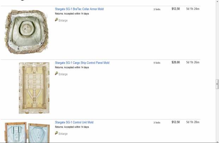Click the 5d 1h 28m time remaining
Image resolution: width=219 pixels, height=143 pixels.
[x=193, y=122]
